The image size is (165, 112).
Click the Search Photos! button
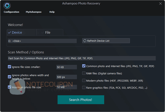coord(81,100)
